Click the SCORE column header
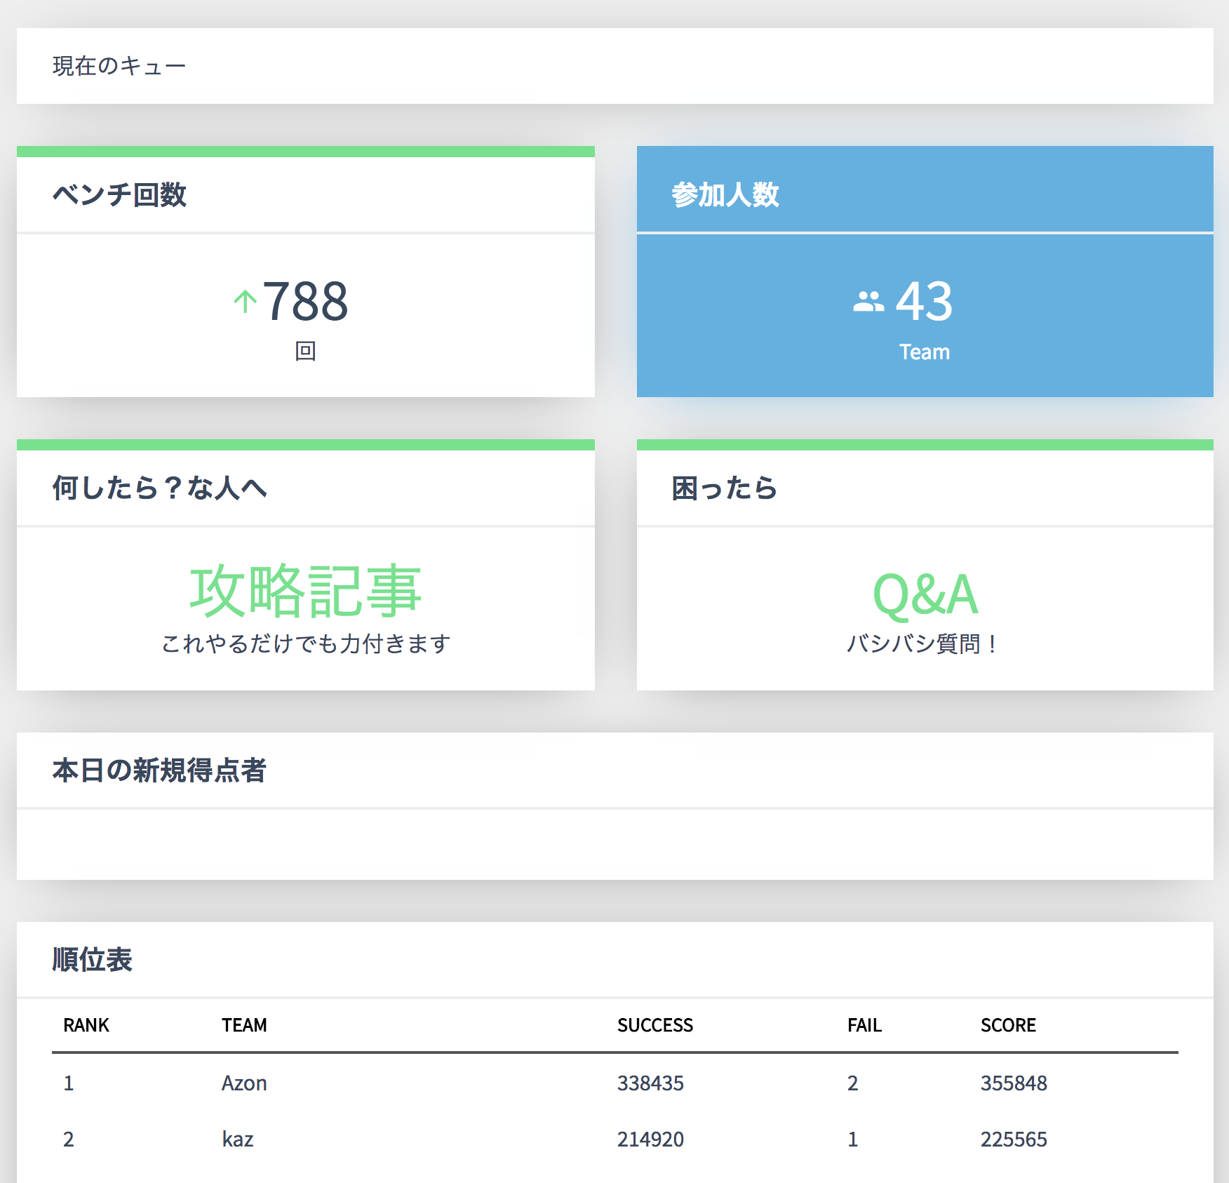This screenshot has width=1229, height=1183. 1008,1025
